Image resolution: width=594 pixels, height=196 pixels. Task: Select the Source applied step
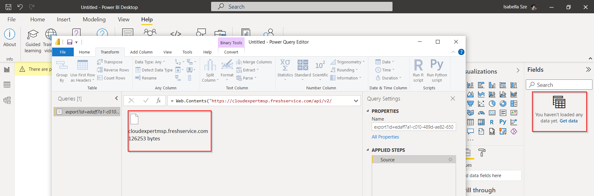(414, 160)
